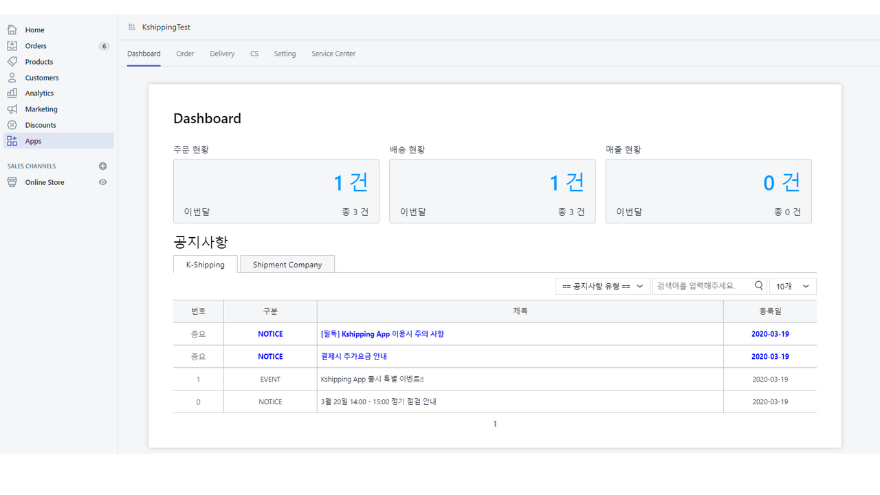The width and height of the screenshot is (880, 495).
Task: Open Marketing using the megaphone icon
Action: pos(12,109)
